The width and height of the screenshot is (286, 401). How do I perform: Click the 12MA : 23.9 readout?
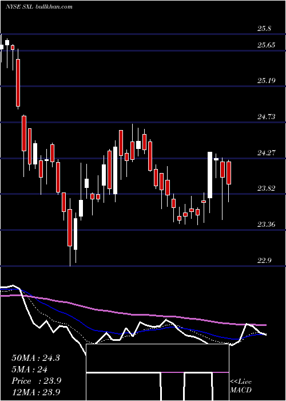coord(36,392)
